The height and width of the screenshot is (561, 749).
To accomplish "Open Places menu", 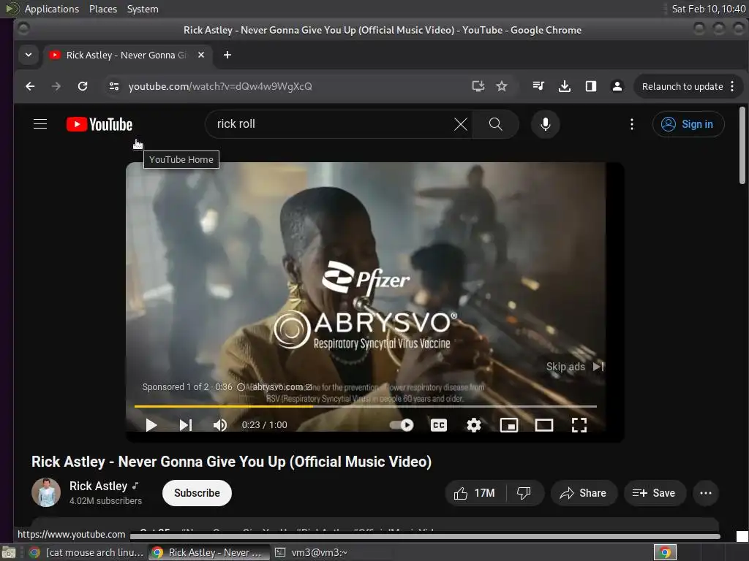I will pyautogui.click(x=102, y=9).
